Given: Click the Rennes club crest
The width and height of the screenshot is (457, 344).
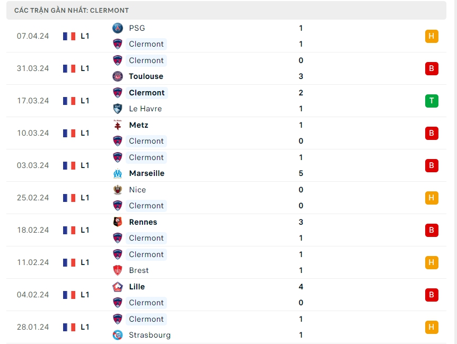Looking at the screenshot, I should pos(118,222).
